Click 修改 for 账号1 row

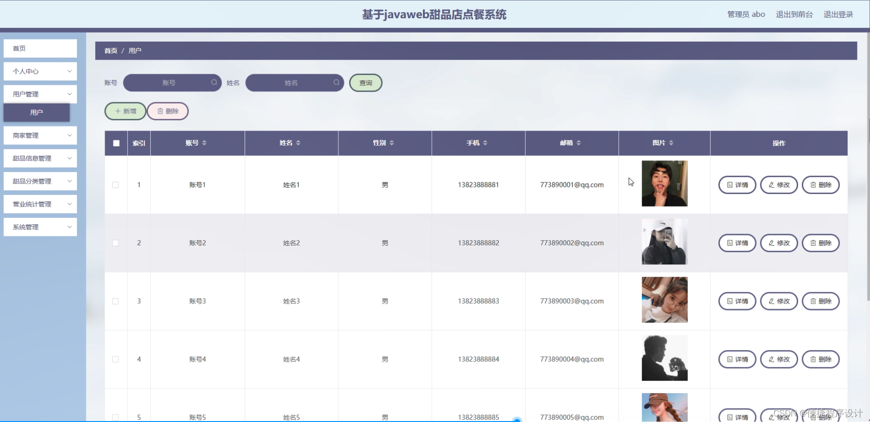[x=779, y=185]
